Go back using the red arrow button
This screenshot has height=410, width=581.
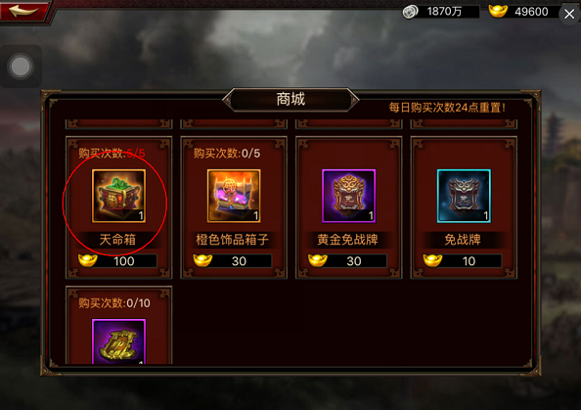tap(23, 11)
